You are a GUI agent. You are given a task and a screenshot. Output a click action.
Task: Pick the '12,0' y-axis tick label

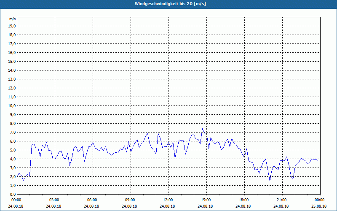click(12, 88)
